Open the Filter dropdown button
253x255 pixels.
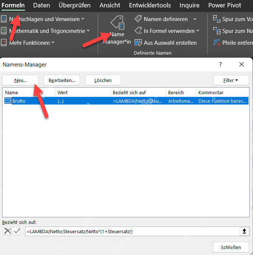[231, 80]
